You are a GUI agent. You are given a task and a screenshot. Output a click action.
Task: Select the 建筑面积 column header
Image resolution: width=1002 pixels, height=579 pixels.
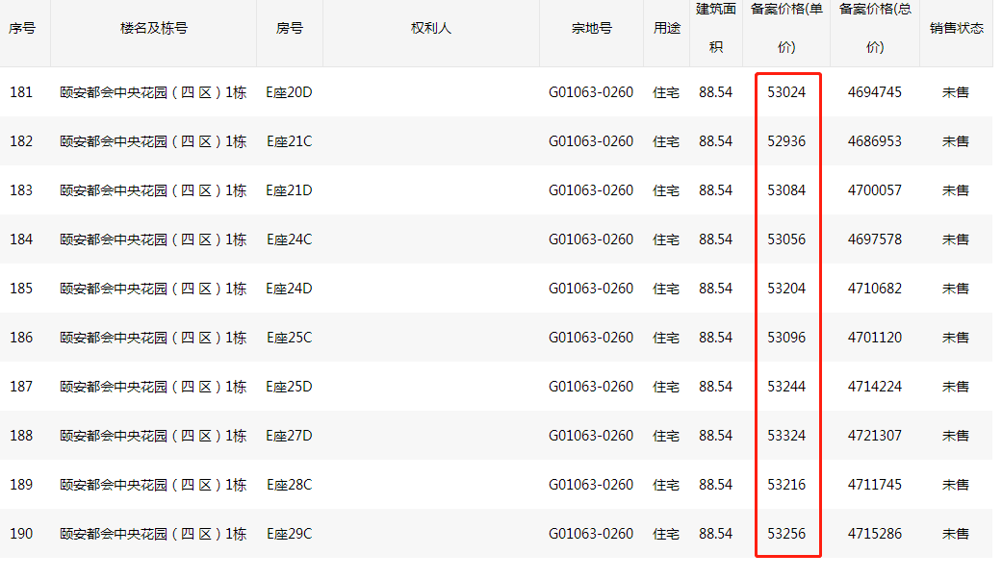[x=716, y=28]
